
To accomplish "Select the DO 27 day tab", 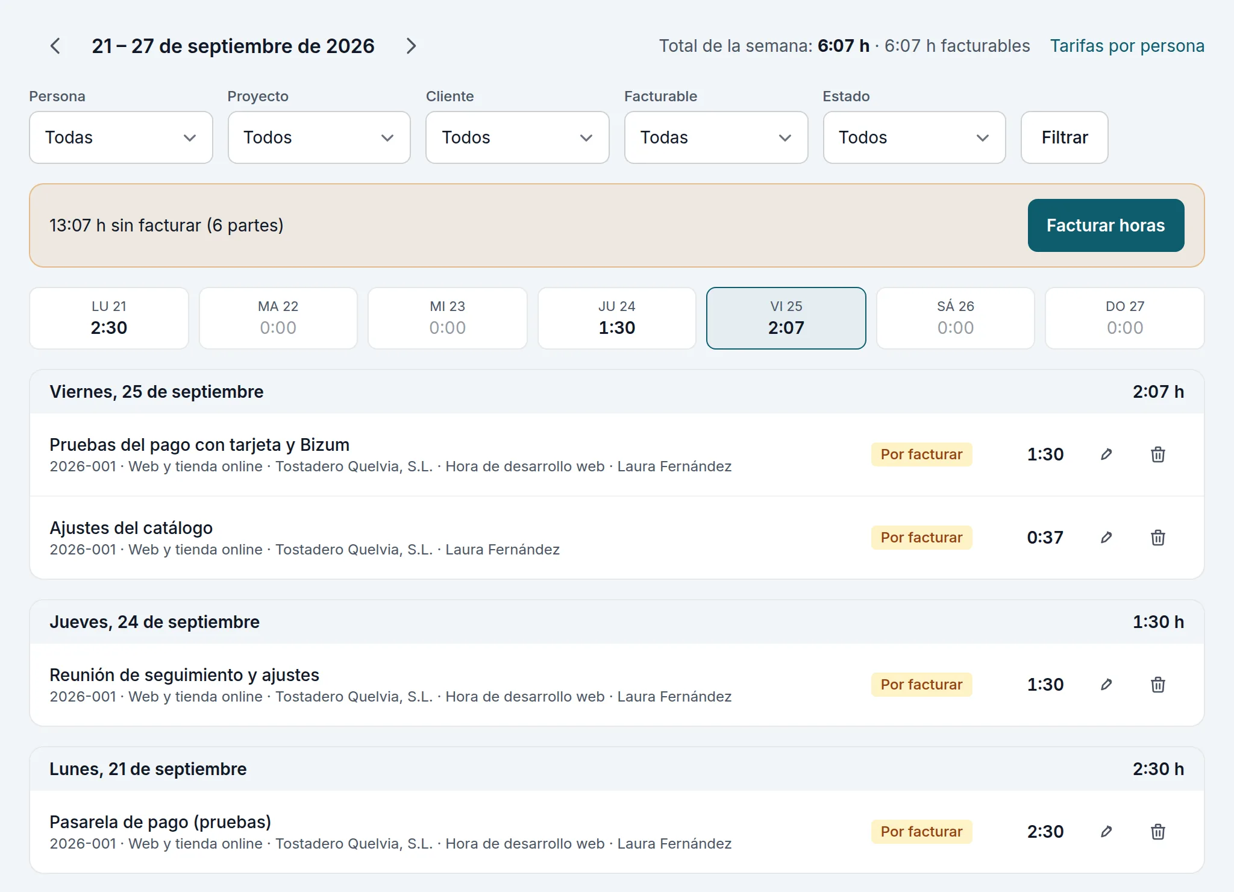I will (1125, 318).
